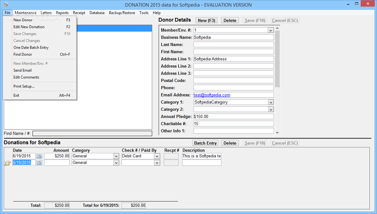Click the First Name field
377x214 pixels.
pyautogui.click(x=234, y=52)
